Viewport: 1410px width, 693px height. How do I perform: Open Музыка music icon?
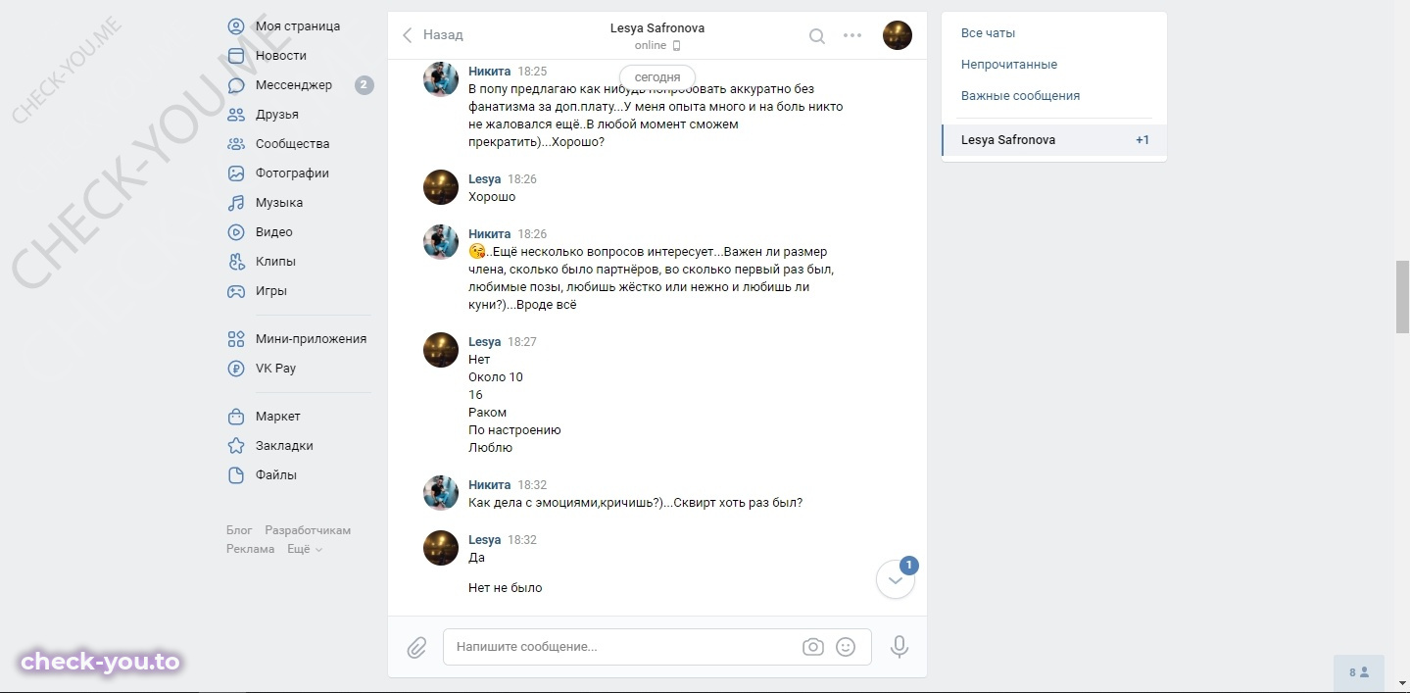click(236, 203)
